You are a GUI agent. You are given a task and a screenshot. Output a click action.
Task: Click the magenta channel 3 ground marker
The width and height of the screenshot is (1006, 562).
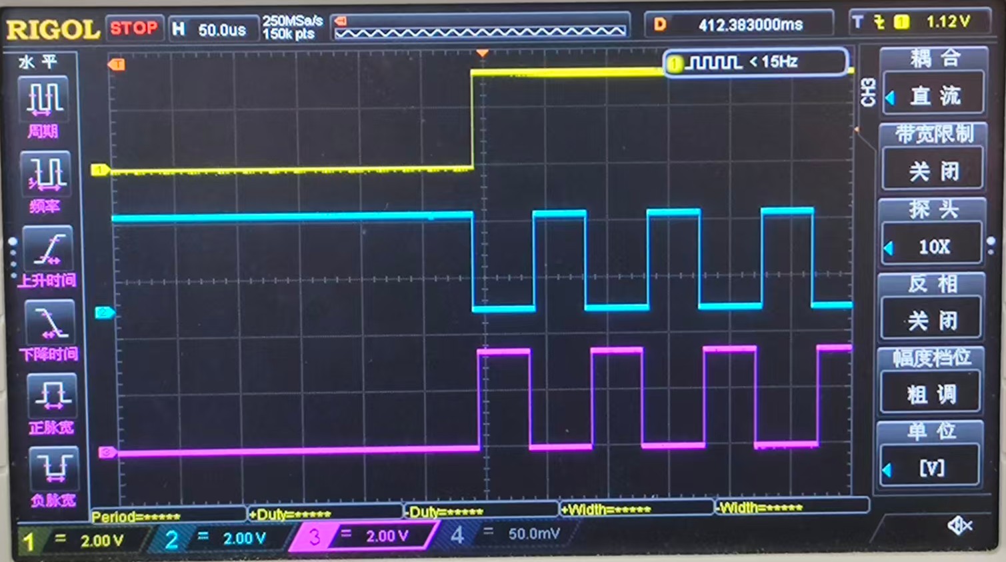(107, 452)
